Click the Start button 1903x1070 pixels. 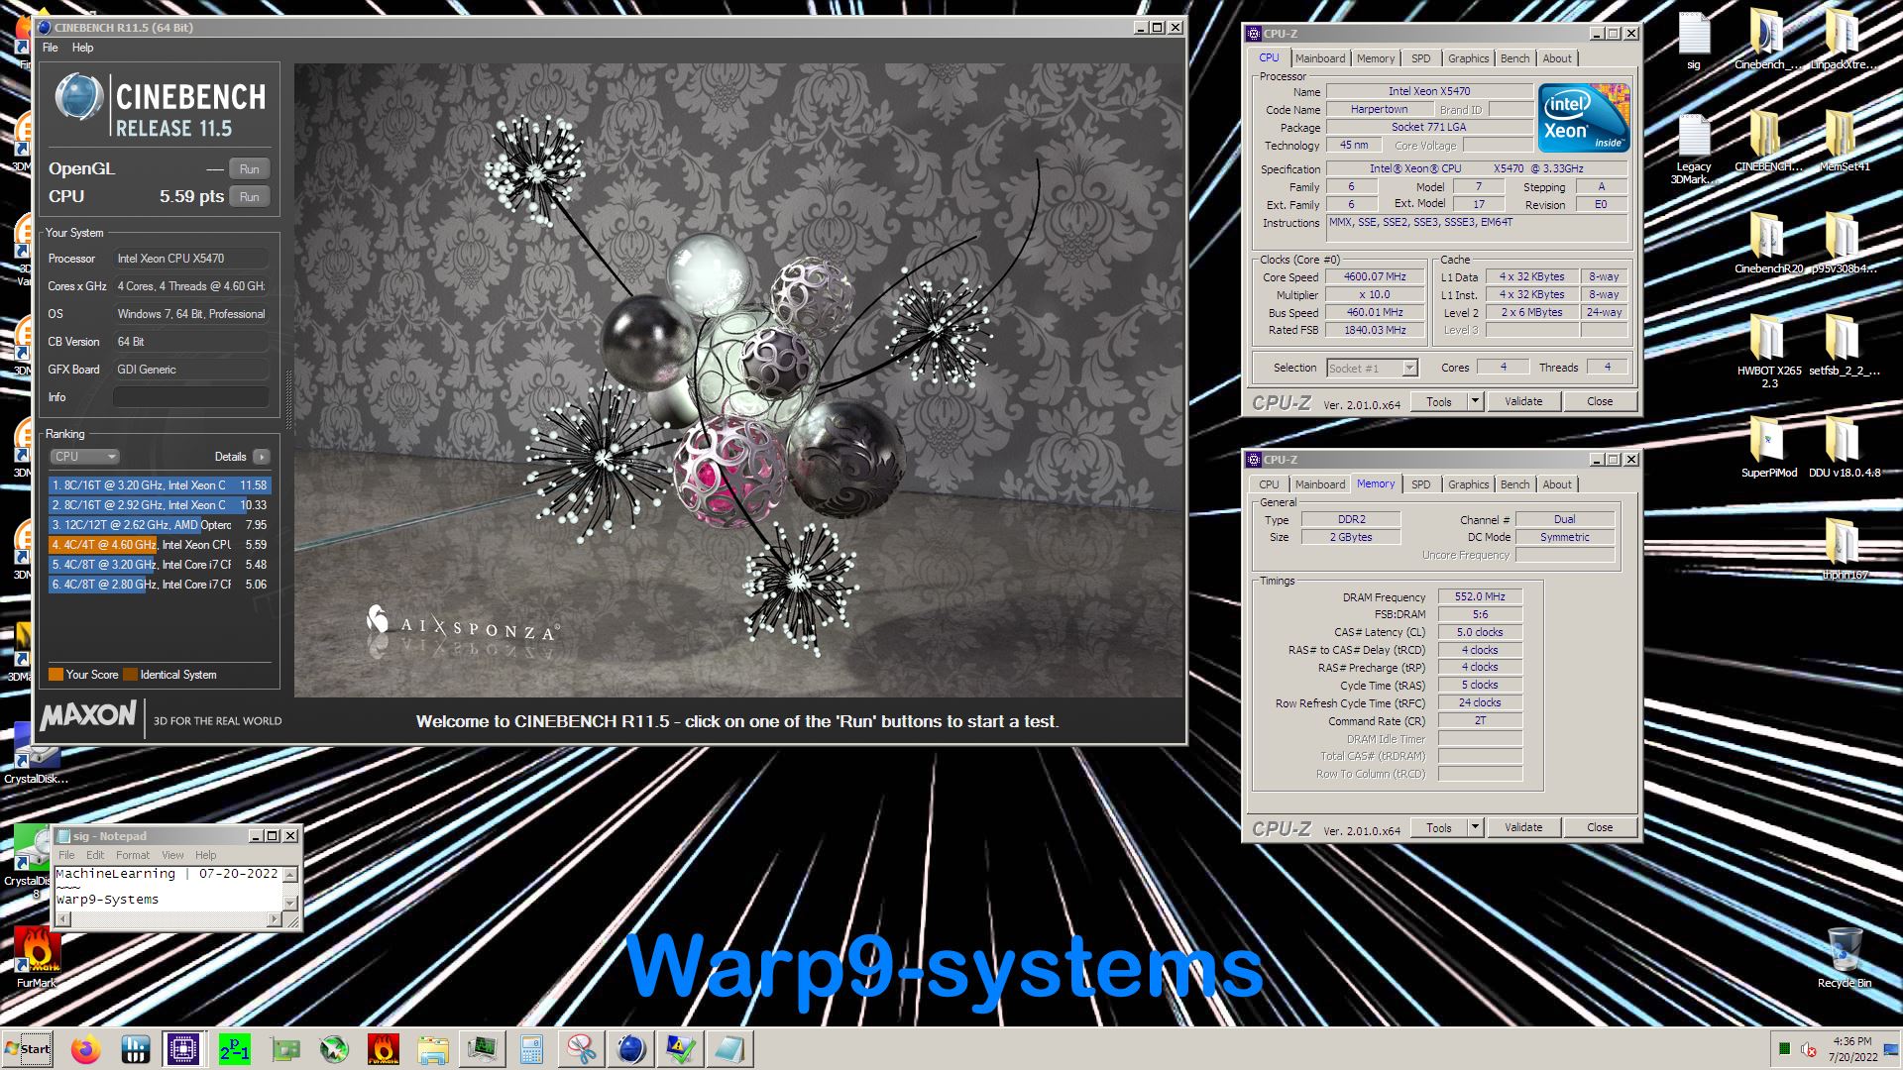[x=28, y=1049]
